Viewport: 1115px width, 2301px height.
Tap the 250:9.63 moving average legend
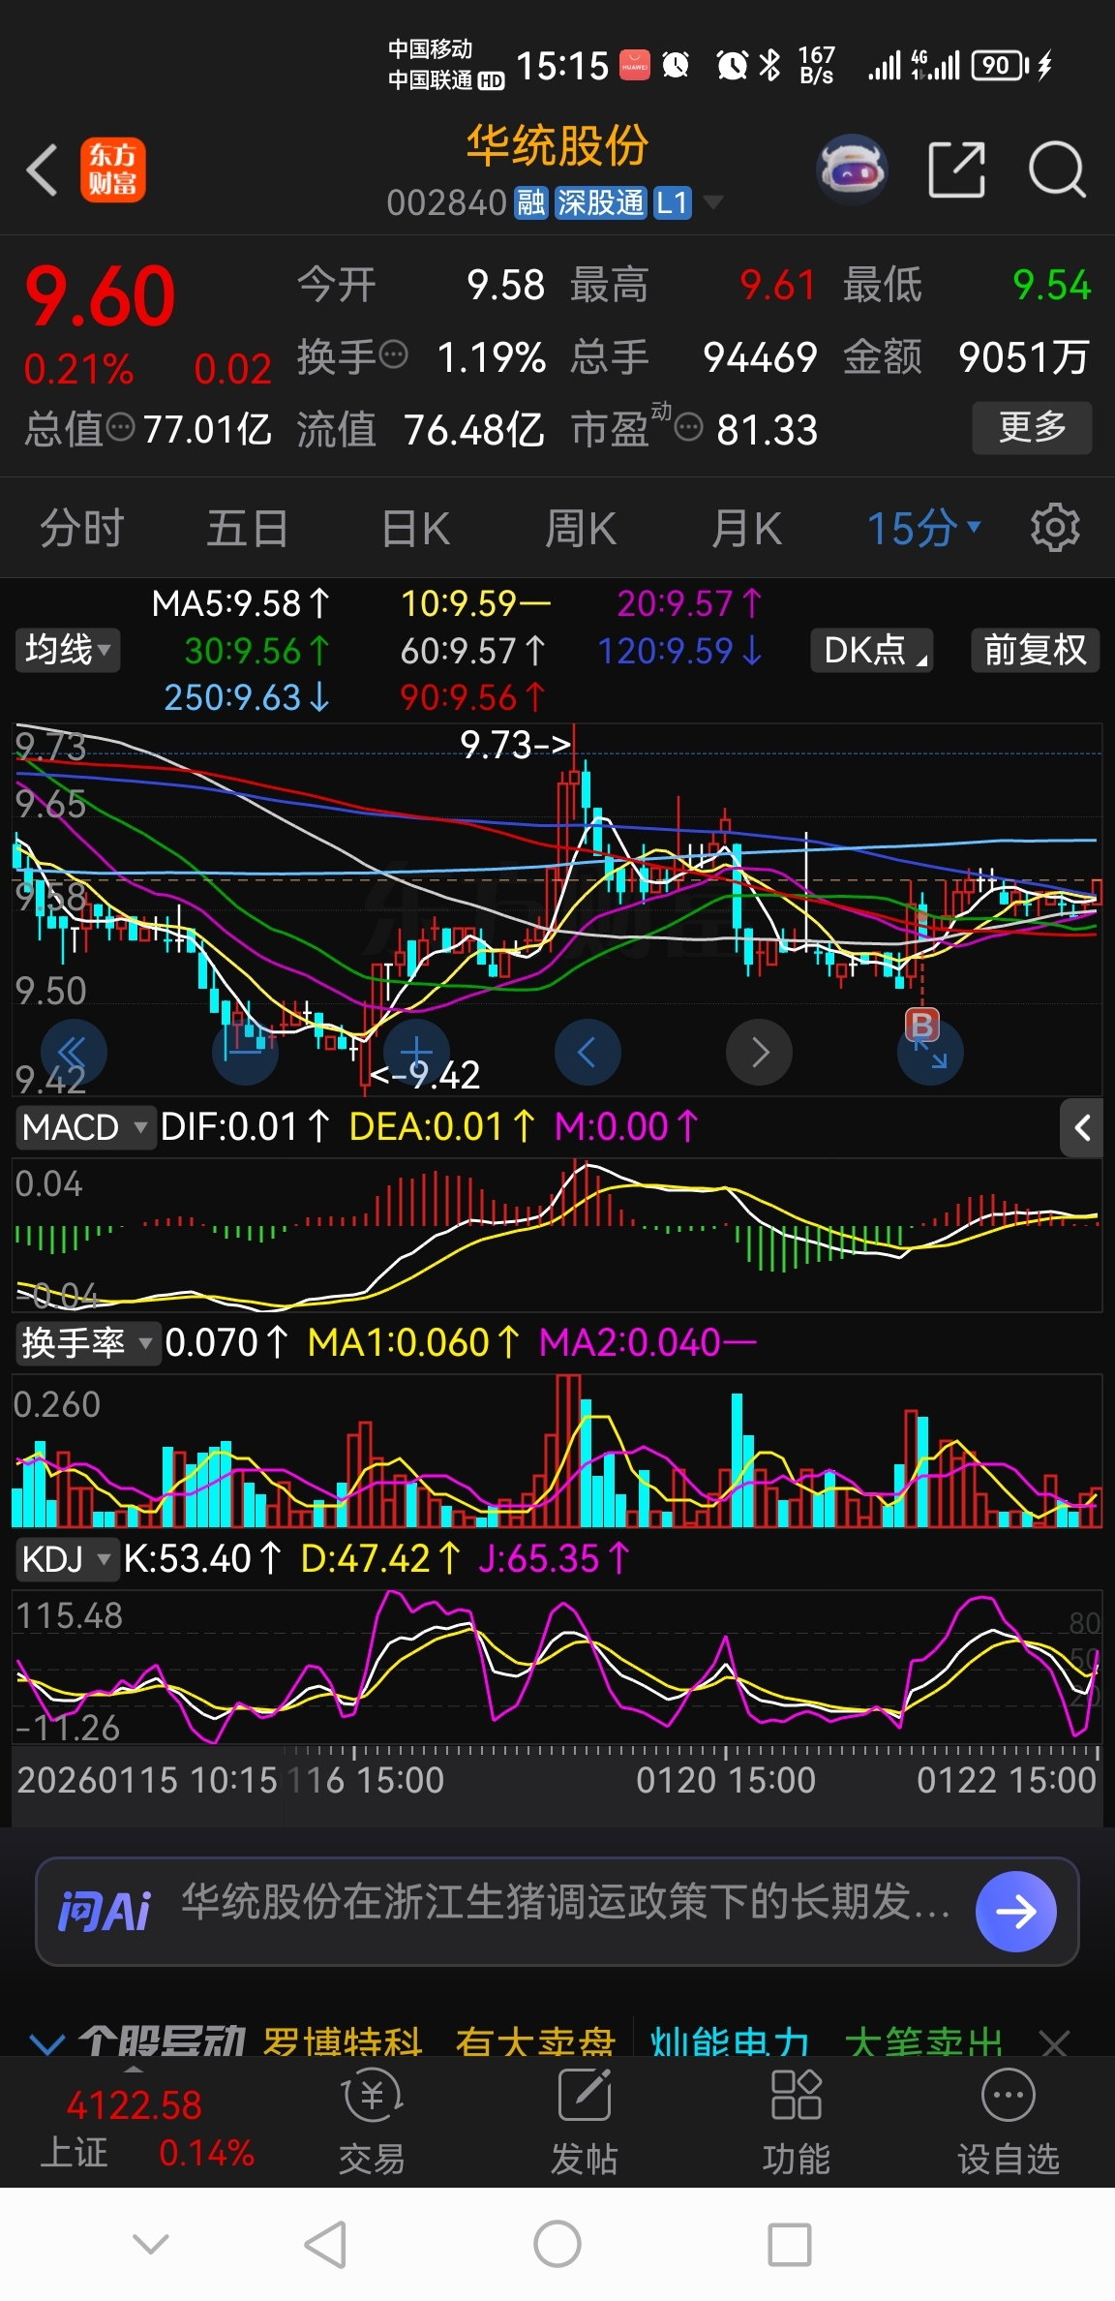pos(246,697)
